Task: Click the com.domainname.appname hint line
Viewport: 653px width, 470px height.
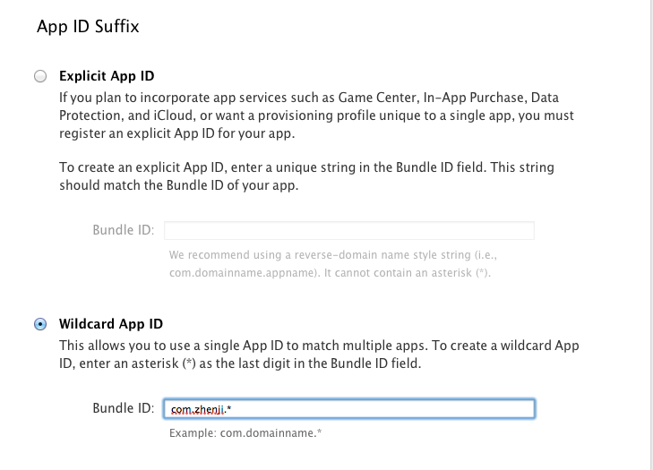Action: pyautogui.click(x=330, y=273)
